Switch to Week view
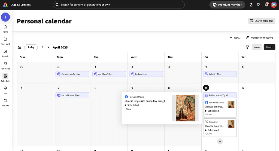The width and height of the screenshot is (279, 151). pos(257,47)
